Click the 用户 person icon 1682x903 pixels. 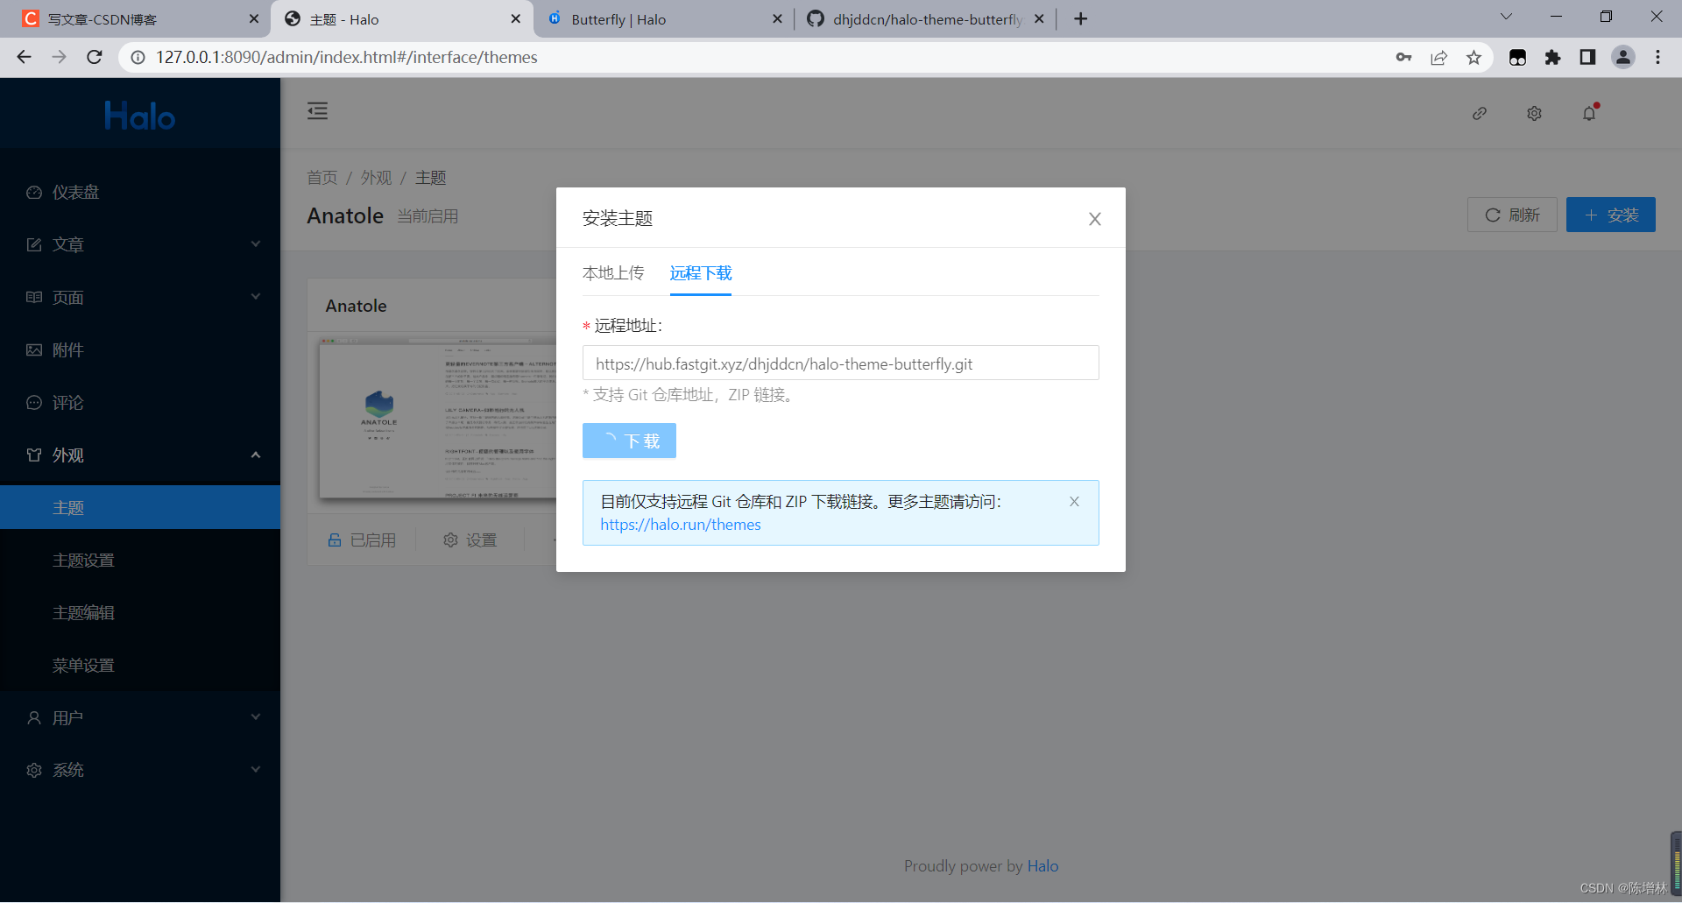[x=34, y=717]
